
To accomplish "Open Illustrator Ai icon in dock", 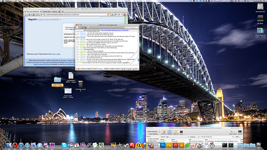I will pyautogui.click(x=182, y=145).
